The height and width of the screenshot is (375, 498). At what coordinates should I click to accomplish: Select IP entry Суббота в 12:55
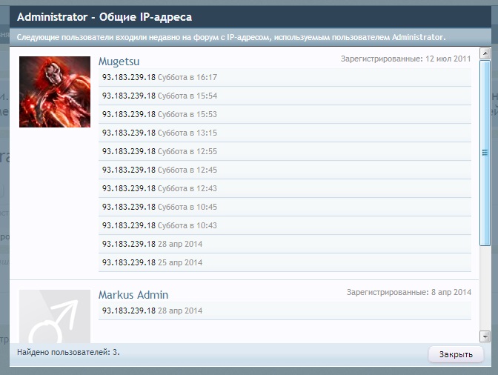[x=285, y=151]
